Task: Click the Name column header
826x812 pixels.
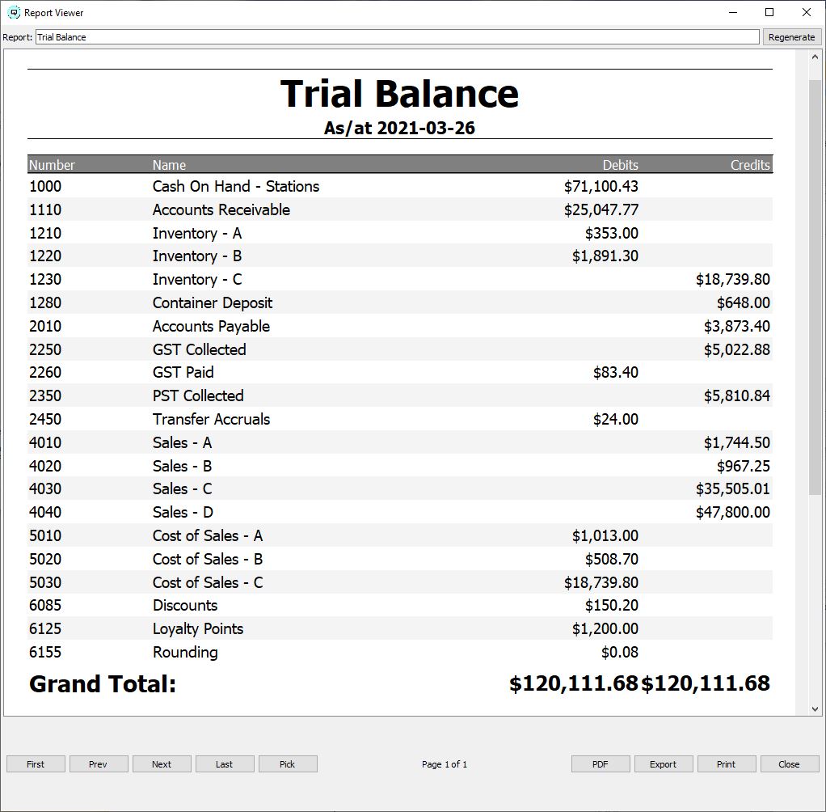Action: 169,165
